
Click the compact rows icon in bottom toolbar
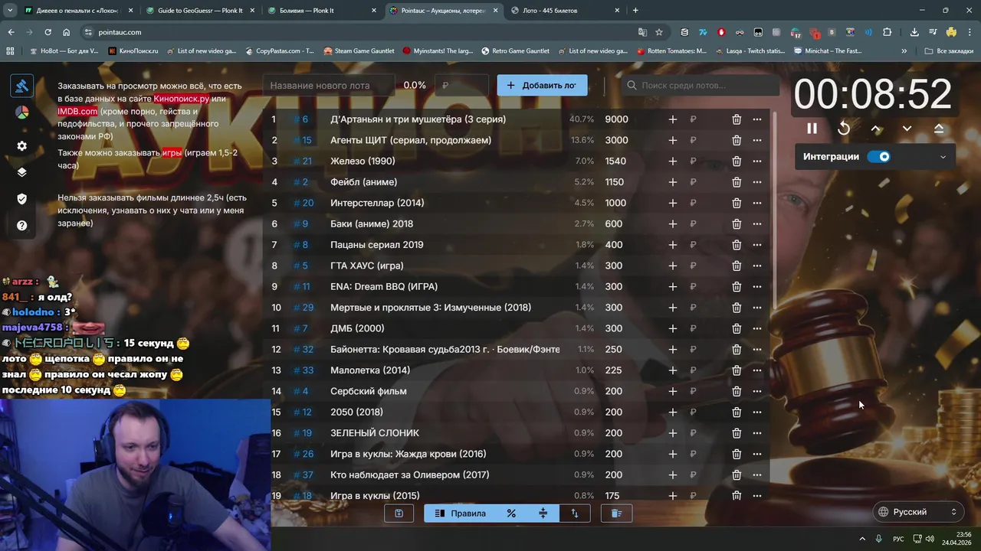543,514
